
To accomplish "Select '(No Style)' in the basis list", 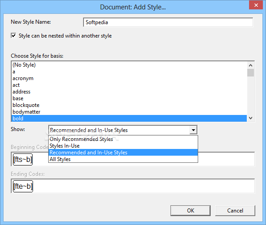I will coord(129,65).
